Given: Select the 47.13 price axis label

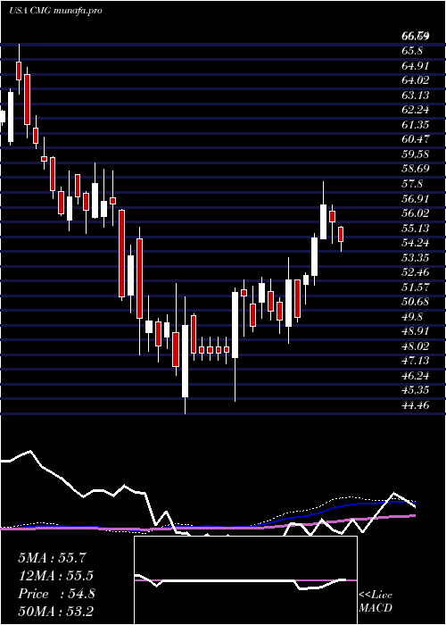Looking at the screenshot, I should coord(416,361).
